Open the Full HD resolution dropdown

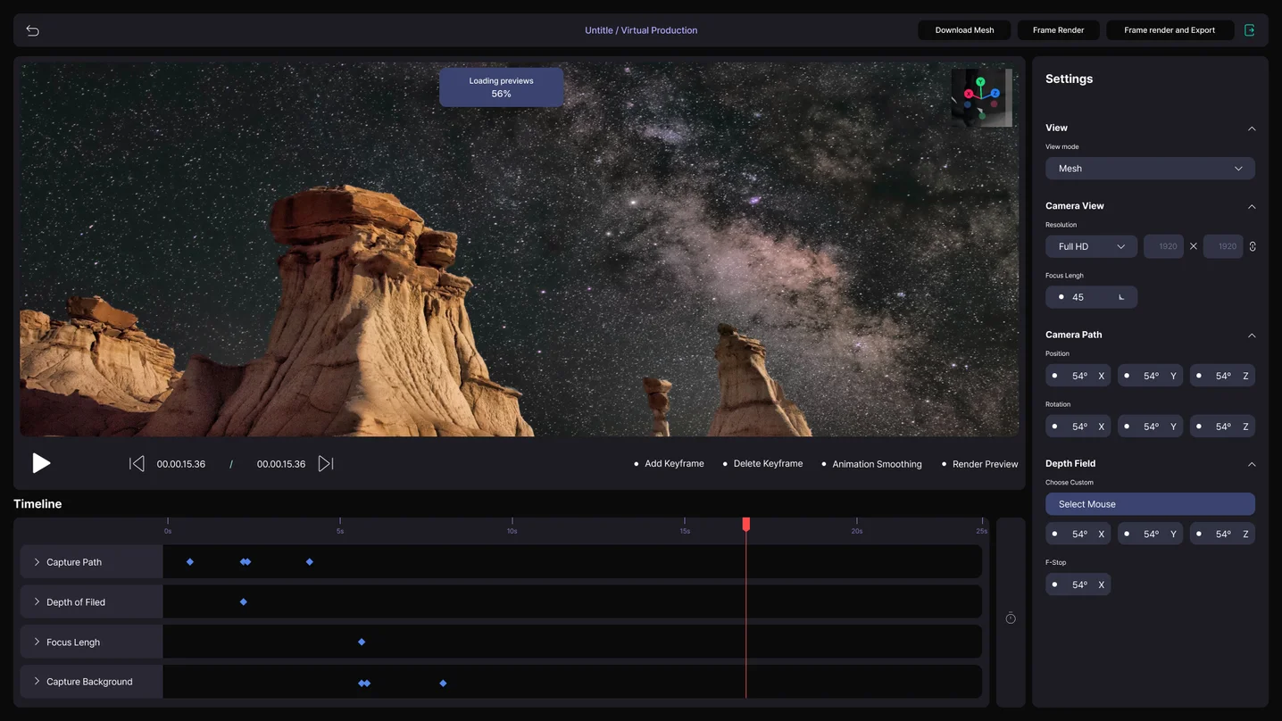(1091, 245)
